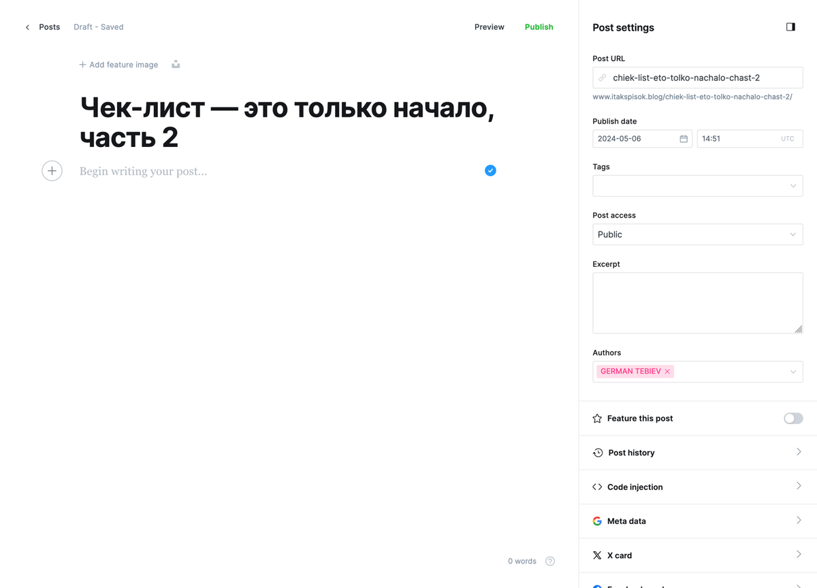Click the Code injection brackets icon
The height and width of the screenshot is (588, 817).
click(597, 487)
